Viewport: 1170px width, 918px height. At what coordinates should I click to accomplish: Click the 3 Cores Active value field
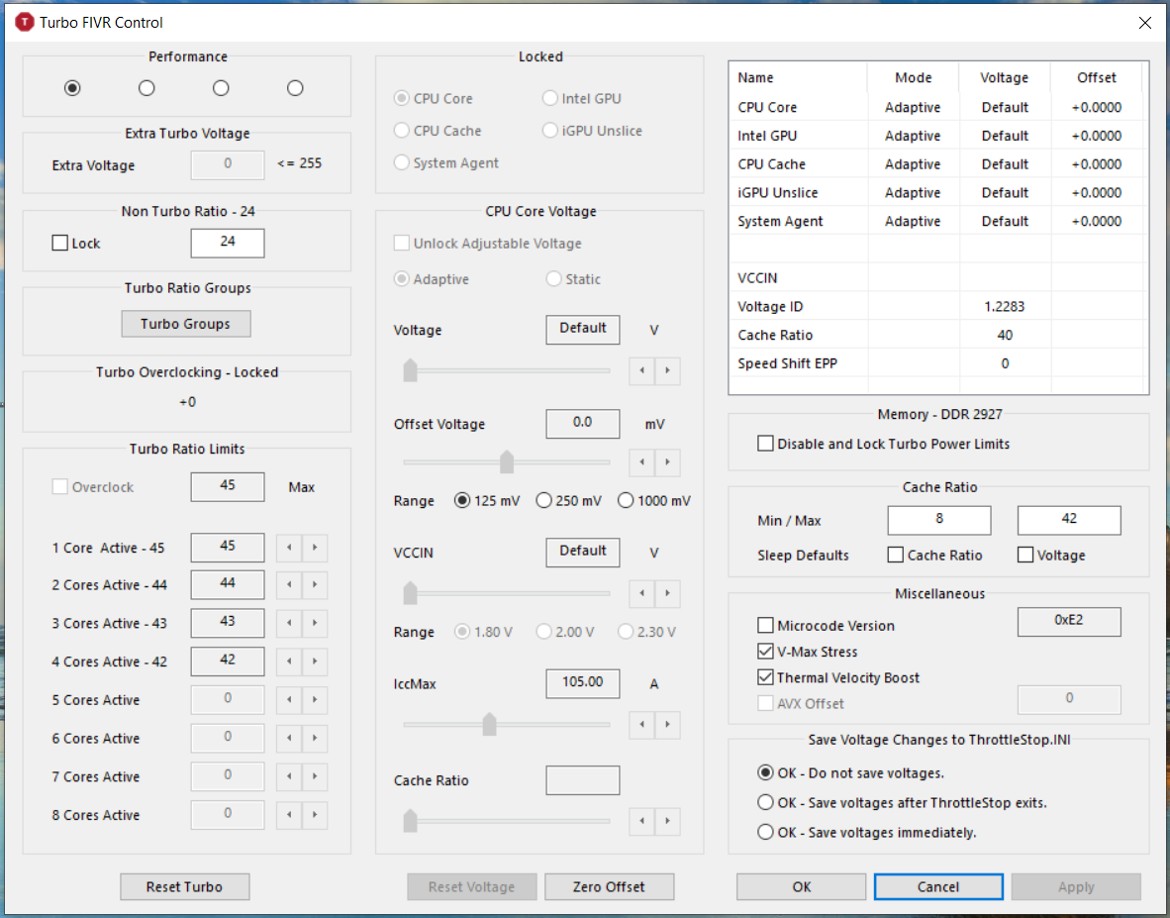(228, 623)
